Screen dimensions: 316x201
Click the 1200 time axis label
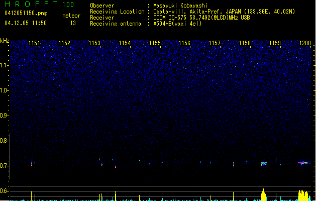pyautogui.click(x=305, y=43)
